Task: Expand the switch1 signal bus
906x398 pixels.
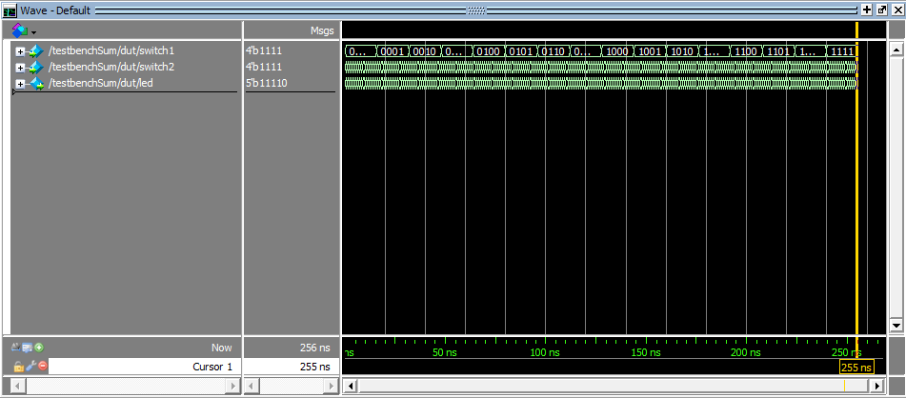Action: click(x=20, y=50)
